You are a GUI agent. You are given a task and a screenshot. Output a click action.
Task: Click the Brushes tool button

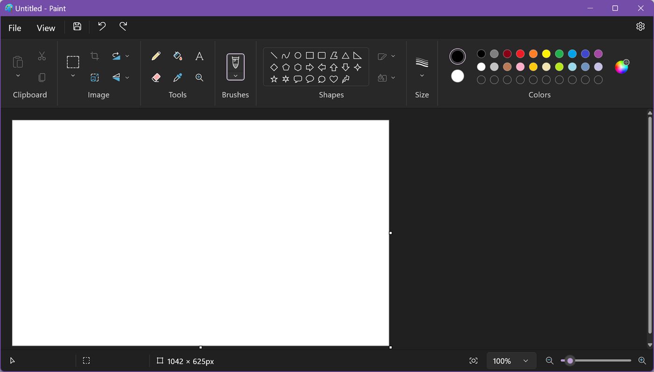click(235, 62)
